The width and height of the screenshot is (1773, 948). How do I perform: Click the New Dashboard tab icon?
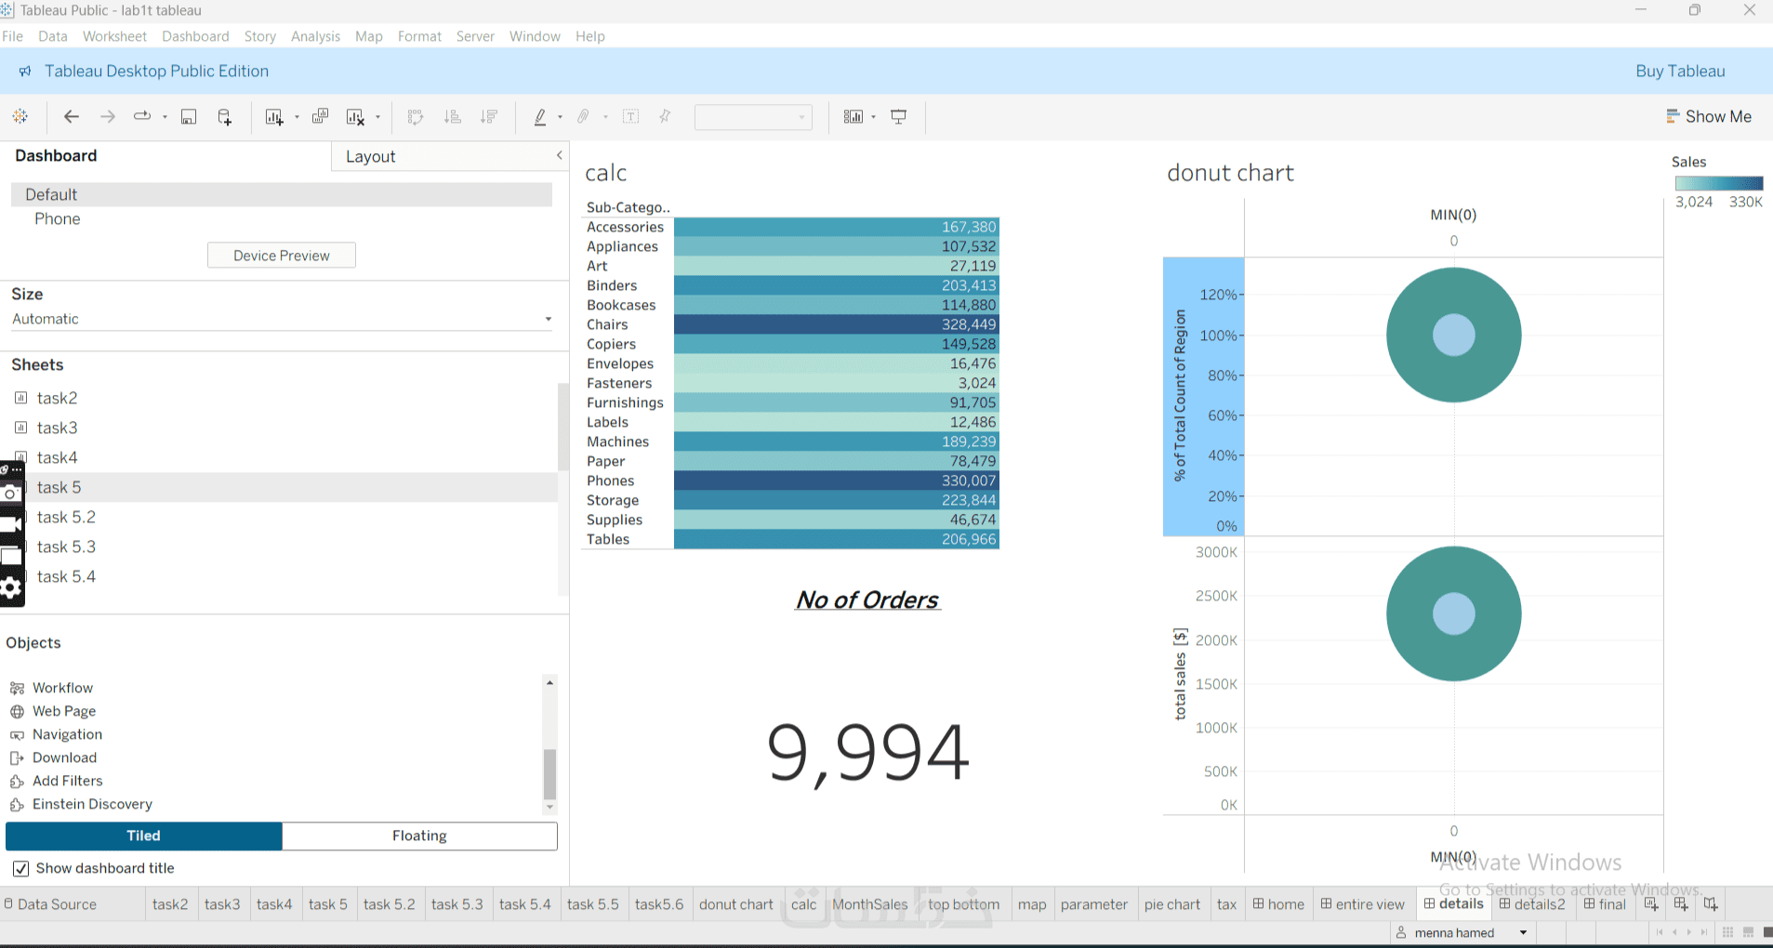coord(1681,903)
